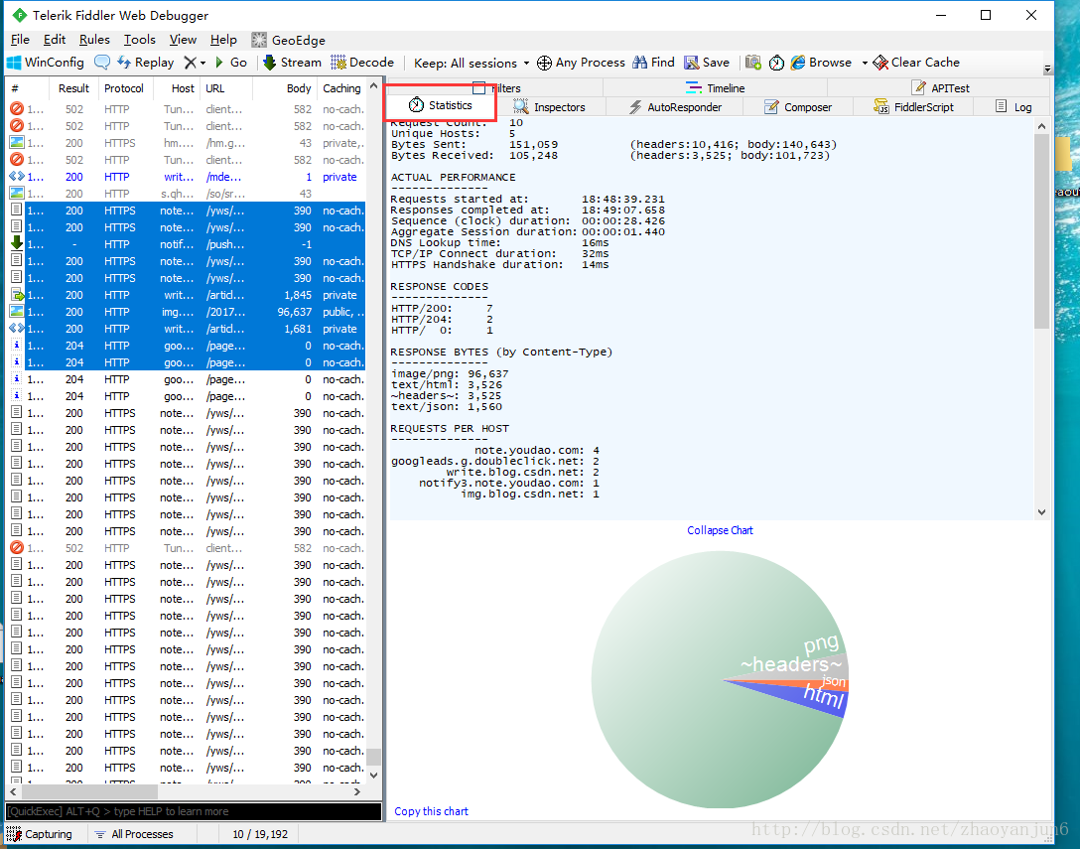Click the Copy this chart link

(x=431, y=811)
